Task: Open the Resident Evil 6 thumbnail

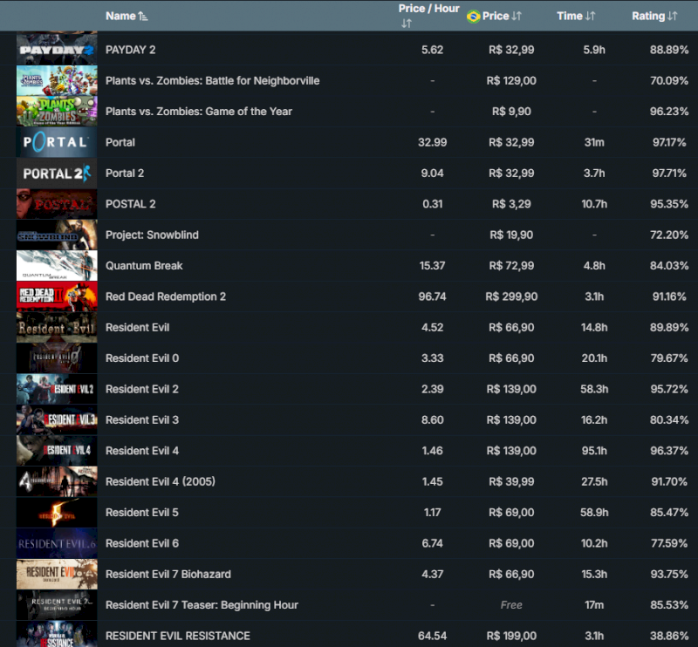Action: click(x=57, y=543)
